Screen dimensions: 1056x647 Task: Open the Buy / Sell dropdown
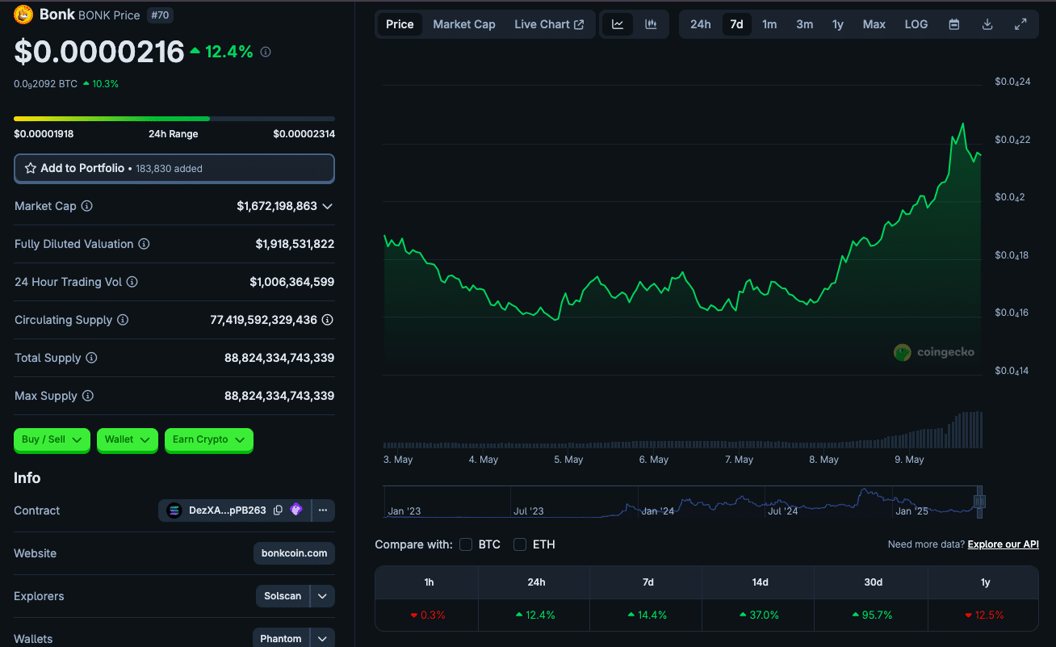tap(52, 439)
